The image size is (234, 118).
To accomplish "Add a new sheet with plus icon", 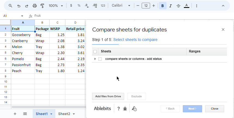I will coord(15,114).
